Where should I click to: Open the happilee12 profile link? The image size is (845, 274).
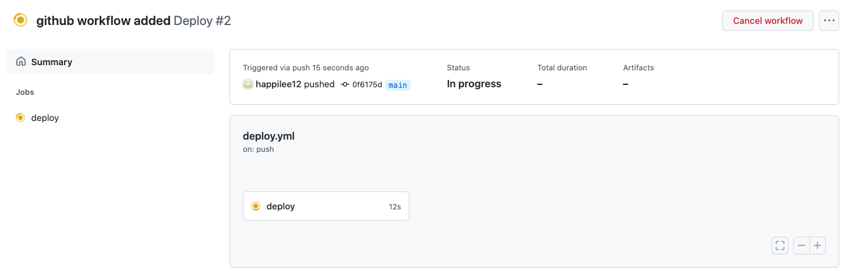(x=278, y=84)
